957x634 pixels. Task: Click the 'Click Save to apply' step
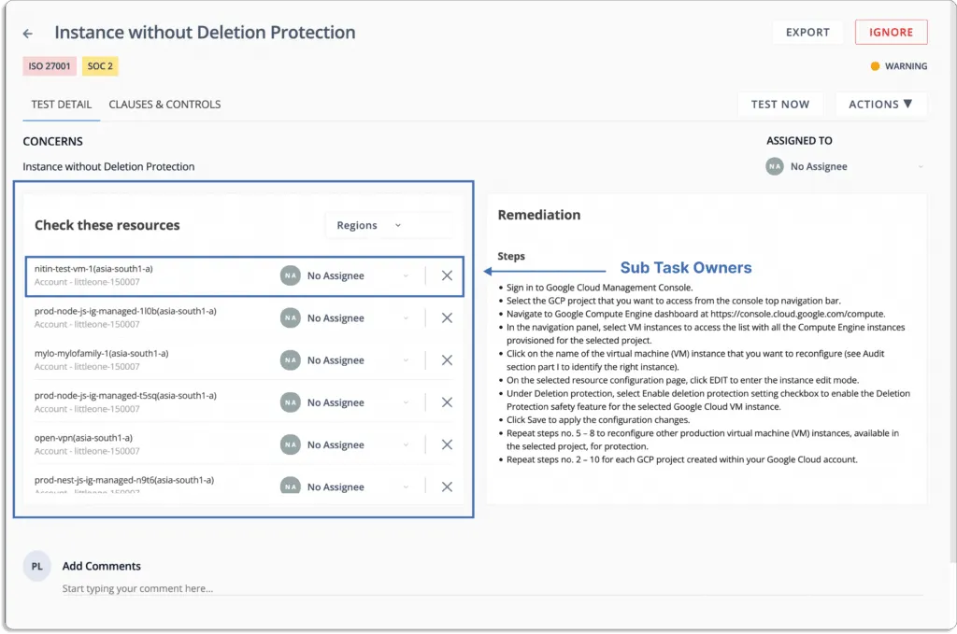pos(597,419)
